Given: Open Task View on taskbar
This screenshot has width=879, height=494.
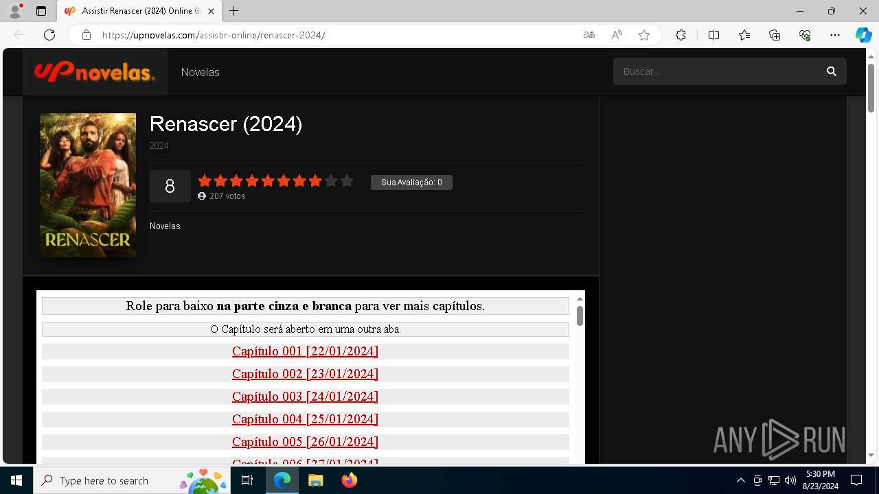Looking at the screenshot, I should [x=247, y=480].
